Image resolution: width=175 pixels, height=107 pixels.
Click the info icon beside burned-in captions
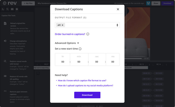(x=88, y=34)
